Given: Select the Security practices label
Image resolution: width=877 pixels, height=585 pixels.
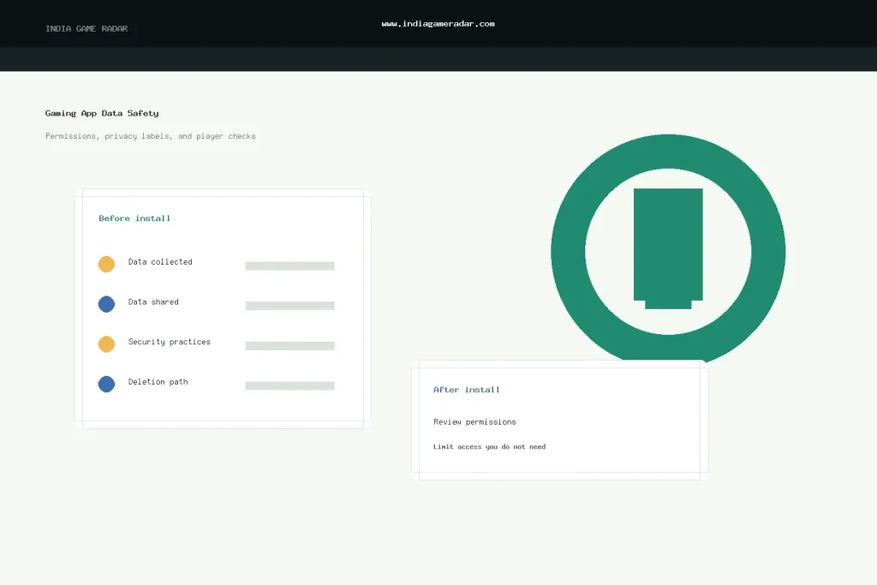Looking at the screenshot, I should [169, 342].
